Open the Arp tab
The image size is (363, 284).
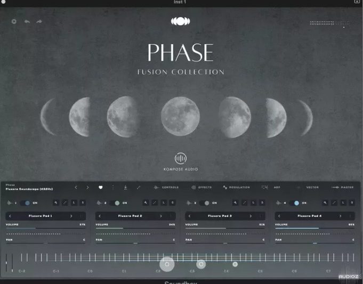271,187
